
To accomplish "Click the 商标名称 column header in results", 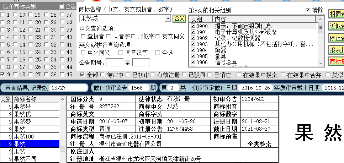I will coord(36,99).
